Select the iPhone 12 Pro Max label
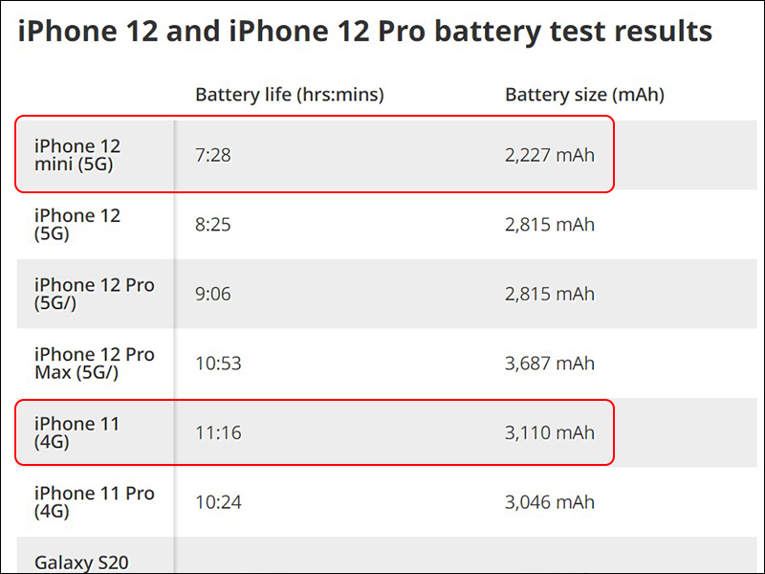 (x=94, y=364)
